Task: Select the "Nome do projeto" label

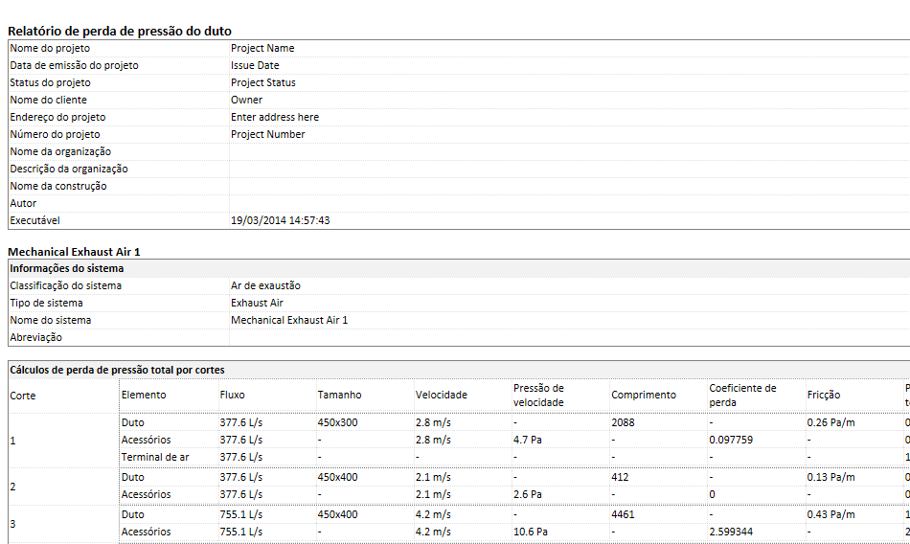Action: tap(50, 48)
